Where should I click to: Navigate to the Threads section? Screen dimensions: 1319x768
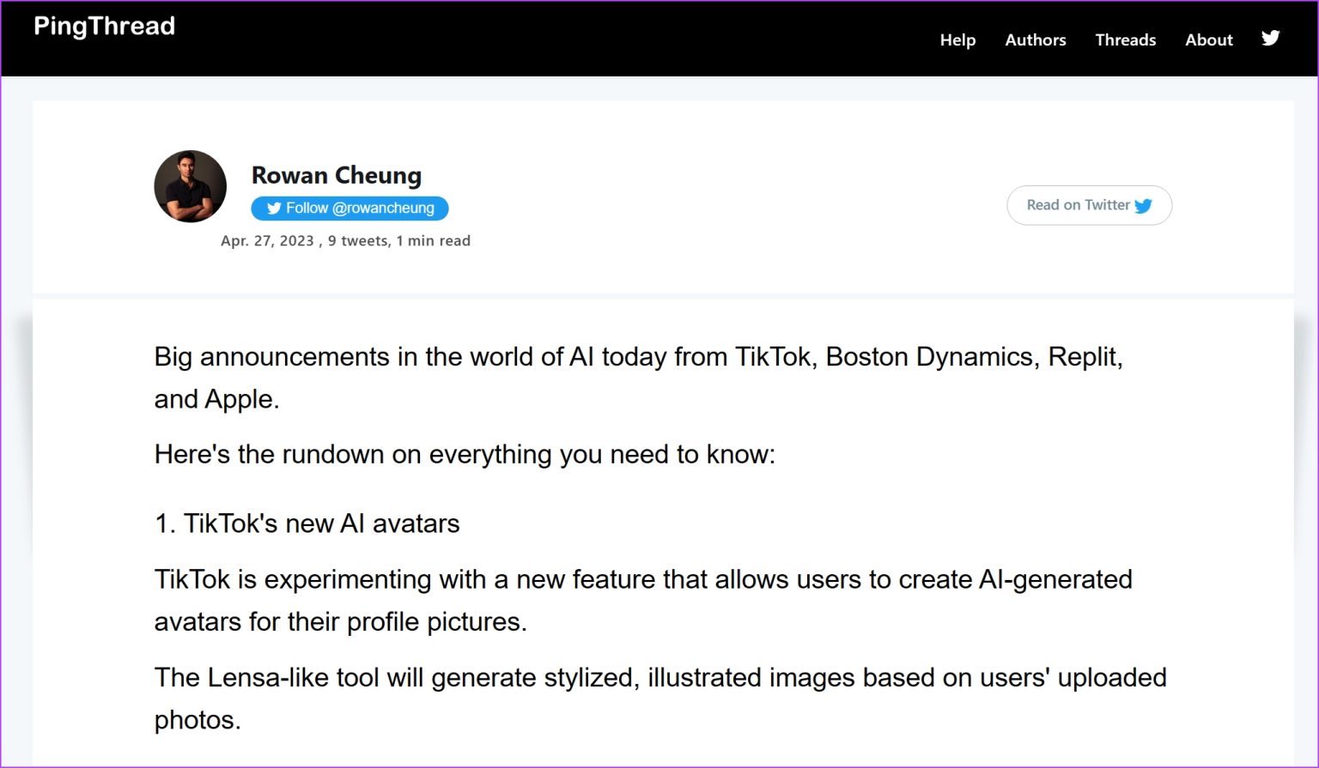(x=1125, y=39)
